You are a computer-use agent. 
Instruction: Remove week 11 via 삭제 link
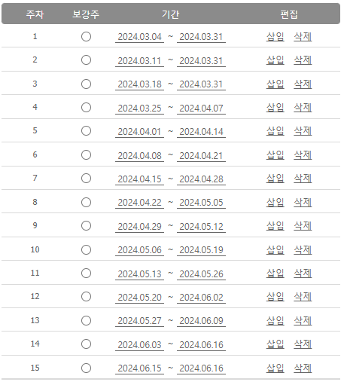pos(303,274)
